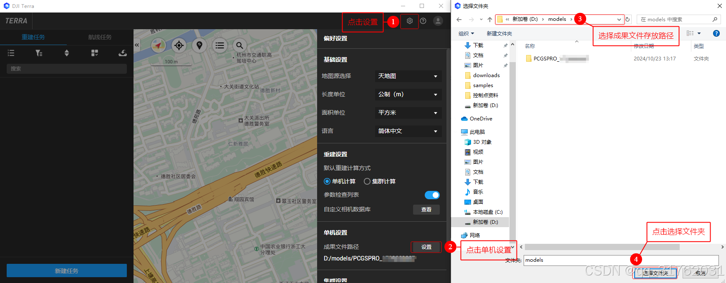Click the map location pin icon
The image size is (726, 283).
click(199, 45)
